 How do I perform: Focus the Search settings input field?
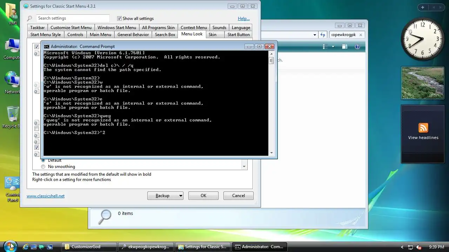73,18
